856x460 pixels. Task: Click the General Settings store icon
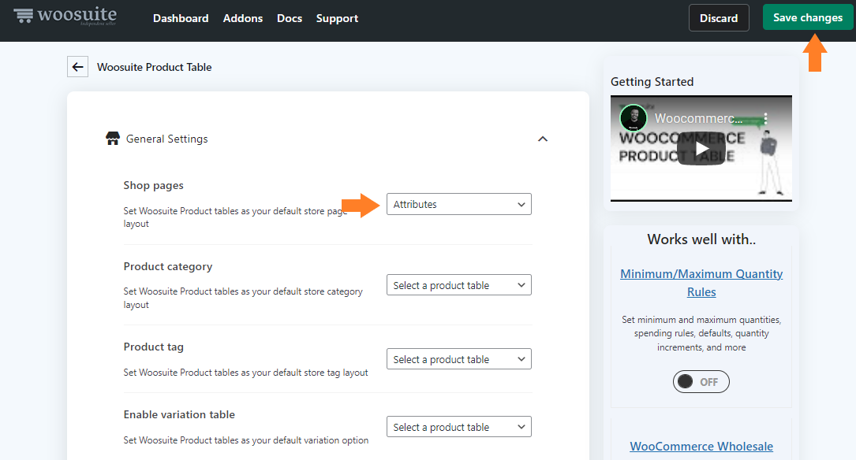pyautogui.click(x=113, y=139)
